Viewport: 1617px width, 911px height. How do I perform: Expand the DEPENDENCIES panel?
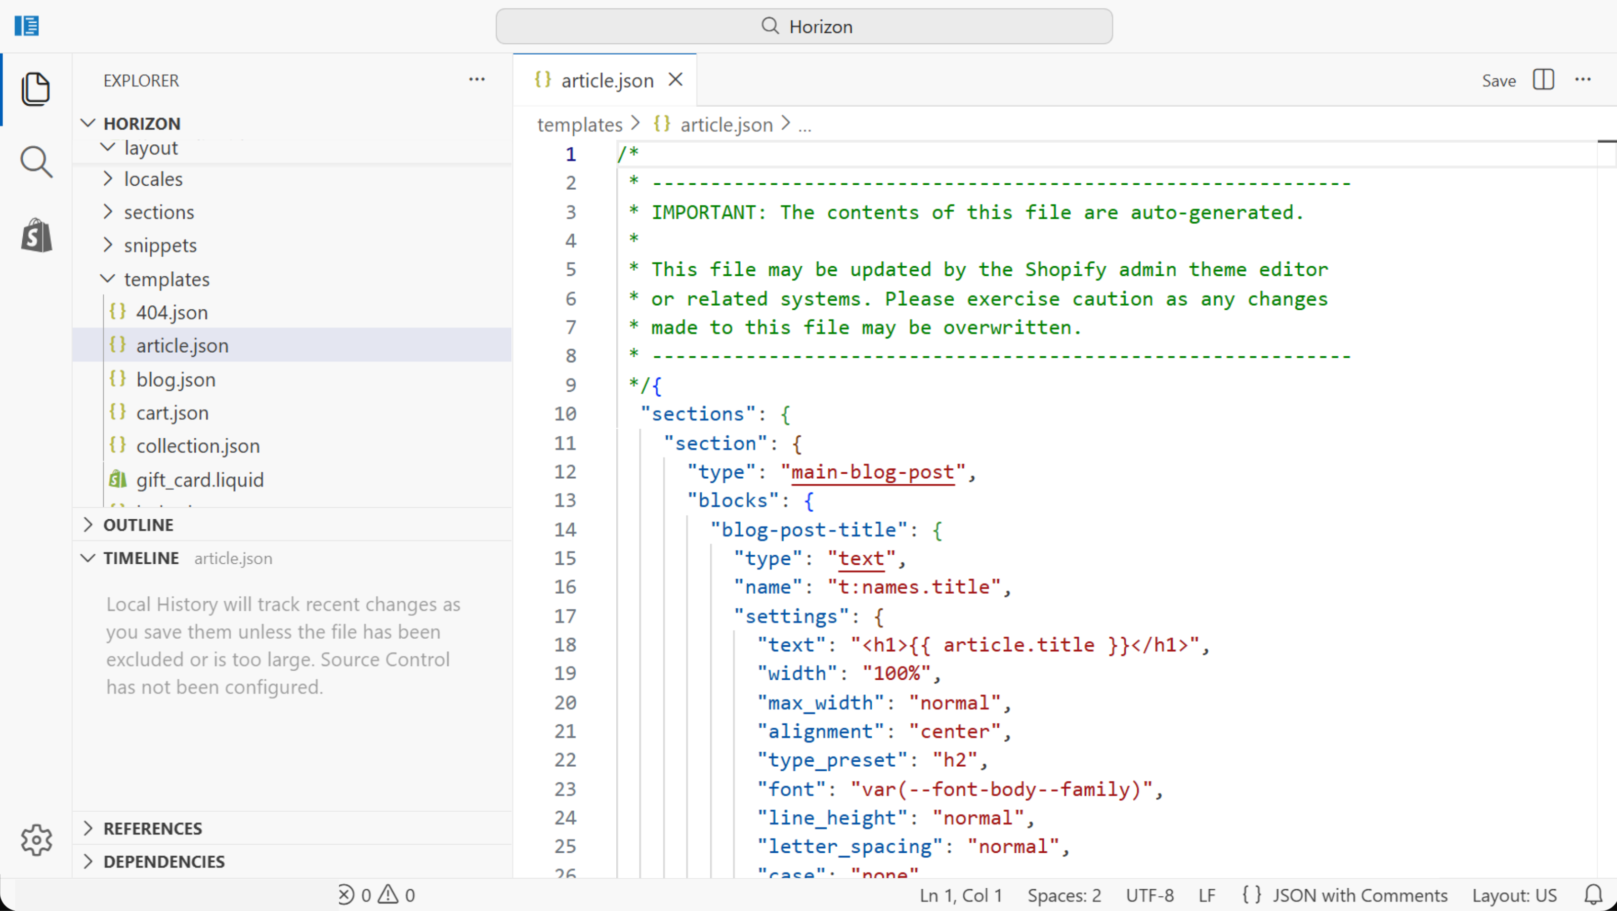point(88,861)
